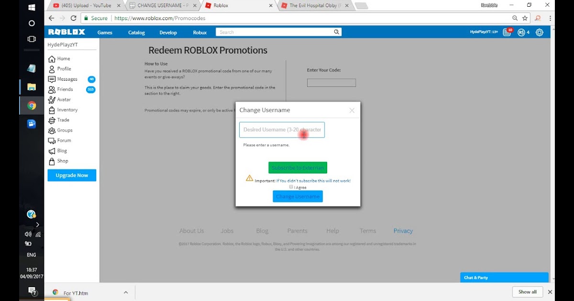Open the Forum sidebar icon
Image resolution: width=574 pixels, height=301 pixels.
coord(52,140)
